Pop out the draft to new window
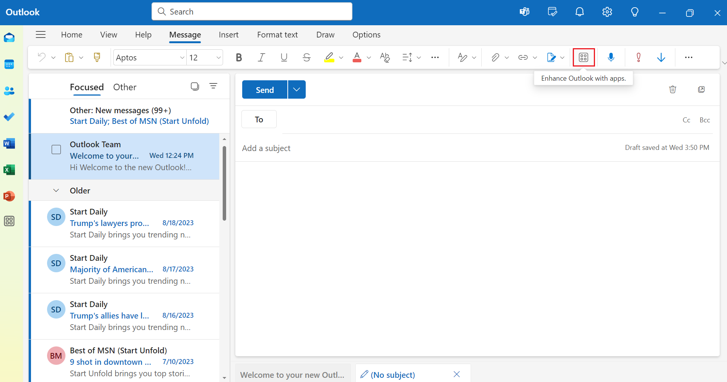Screen dimensions: 727x382 click(x=701, y=89)
